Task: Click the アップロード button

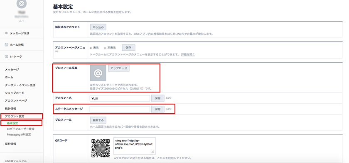Action: point(119,68)
